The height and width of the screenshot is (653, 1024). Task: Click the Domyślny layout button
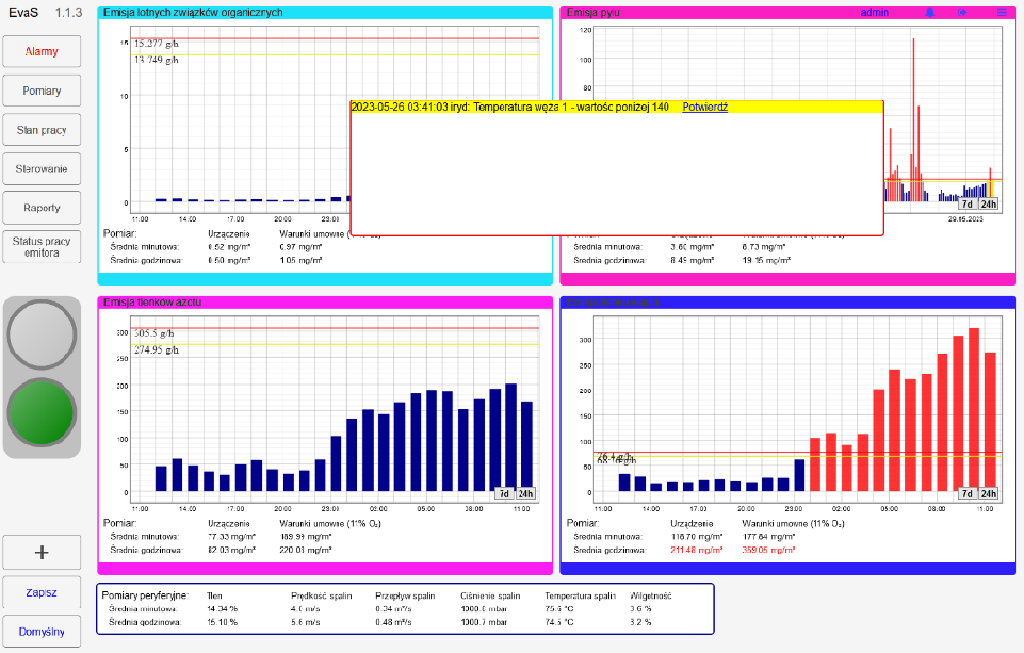(x=42, y=631)
